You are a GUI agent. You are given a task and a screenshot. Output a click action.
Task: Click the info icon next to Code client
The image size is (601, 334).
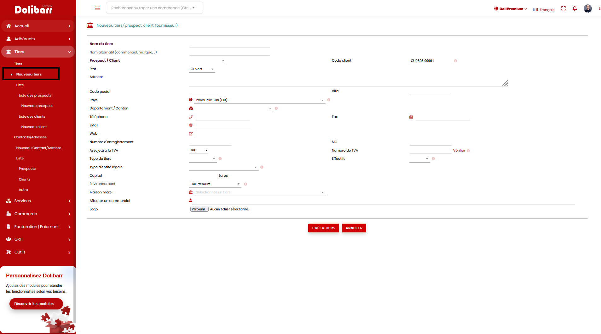click(x=455, y=61)
